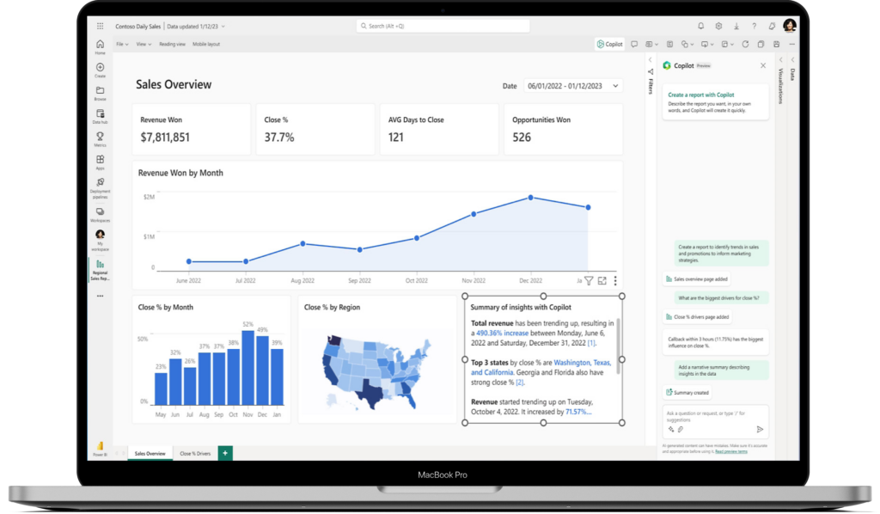Click the Power BI logo at bottom left
Viewport: 880px width, 514px height.
(x=100, y=449)
